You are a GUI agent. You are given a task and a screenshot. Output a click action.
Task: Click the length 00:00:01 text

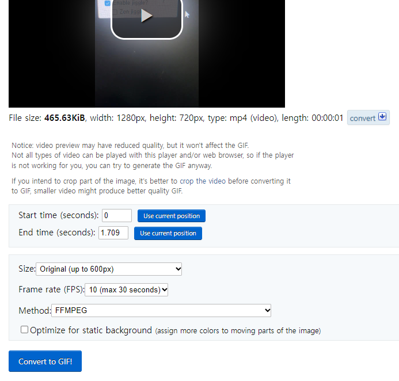[x=313, y=118]
